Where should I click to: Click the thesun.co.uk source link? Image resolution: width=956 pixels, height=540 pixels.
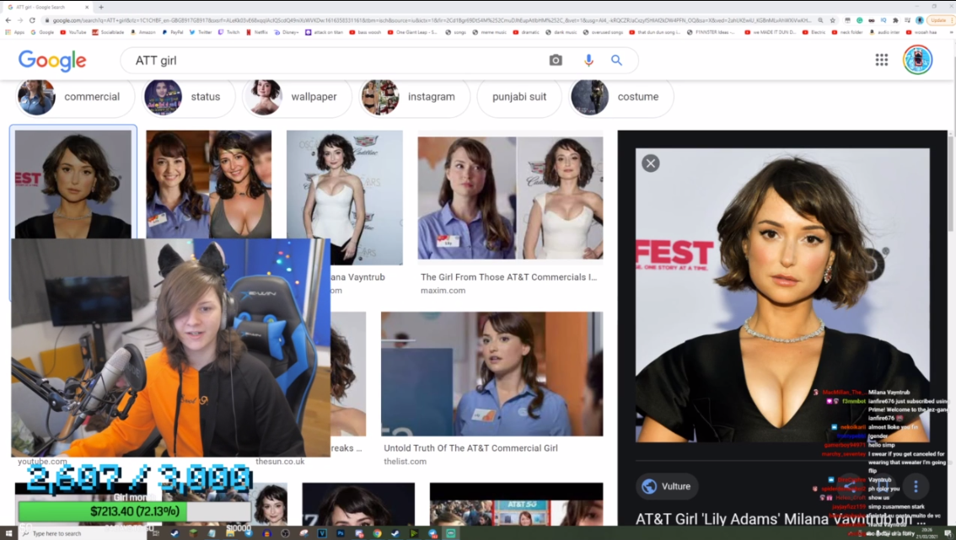[280, 462]
